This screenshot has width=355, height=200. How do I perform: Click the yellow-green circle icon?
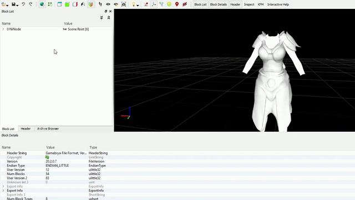point(169,4)
